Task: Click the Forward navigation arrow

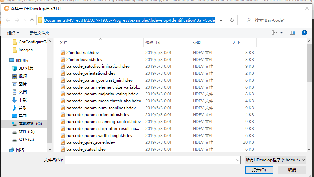Action: [17, 20]
